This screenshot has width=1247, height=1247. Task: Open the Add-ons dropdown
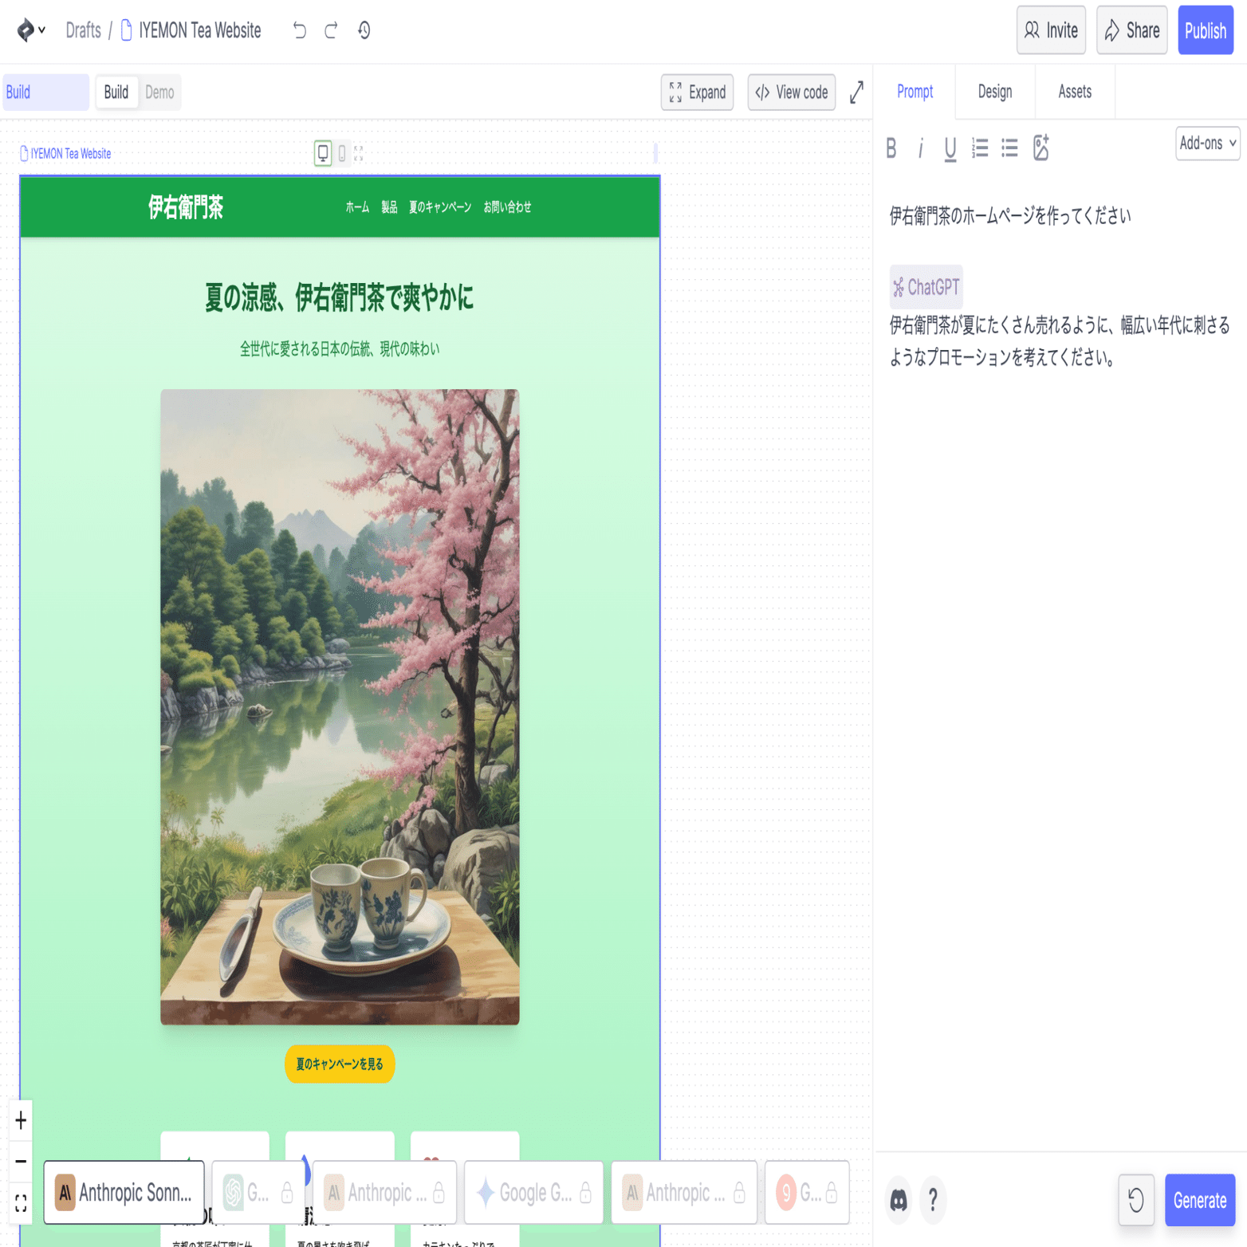1207,144
